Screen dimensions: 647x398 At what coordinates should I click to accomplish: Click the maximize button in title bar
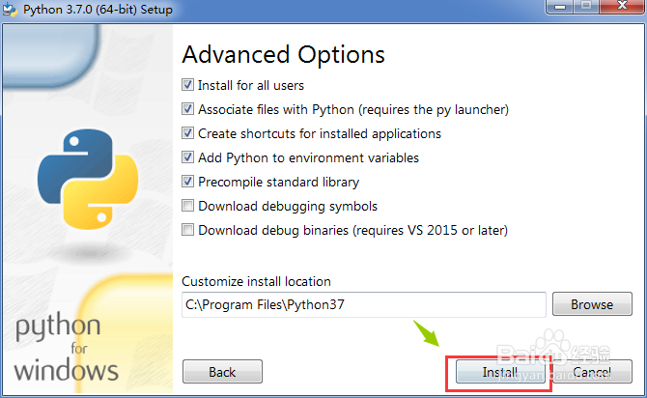(587, 8)
